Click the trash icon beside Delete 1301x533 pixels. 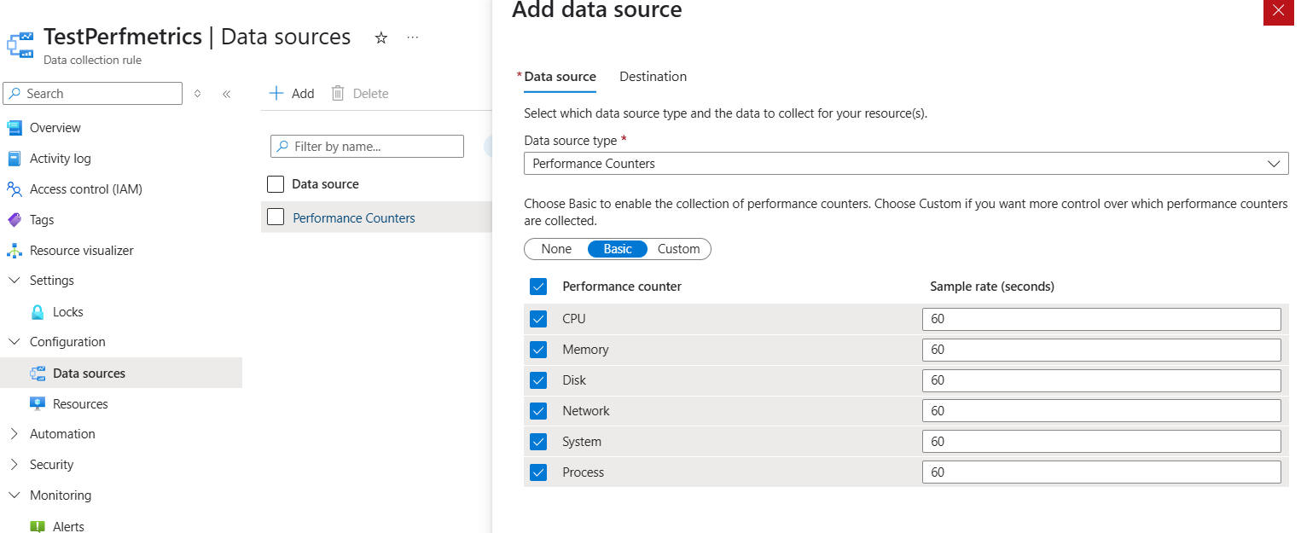point(339,94)
